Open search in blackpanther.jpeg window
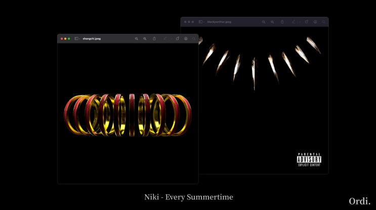Image resolution: width=376 pixels, height=210 pixels. coord(323,22)
